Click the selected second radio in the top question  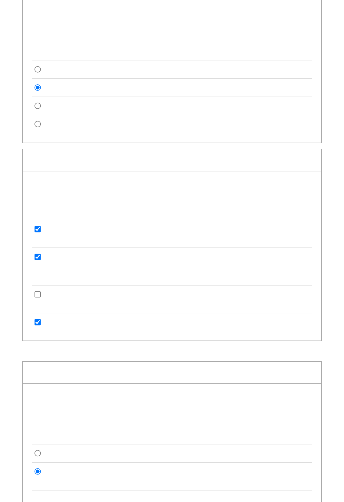(38, 88)
